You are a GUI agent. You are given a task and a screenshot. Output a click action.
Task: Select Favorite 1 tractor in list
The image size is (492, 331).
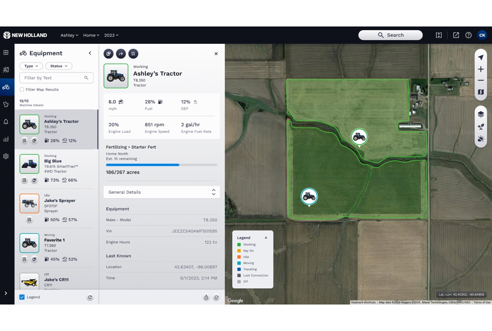point(56,248)
